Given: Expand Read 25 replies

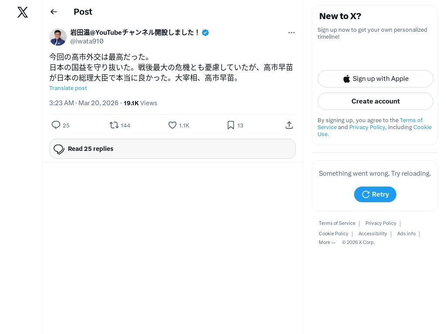Looking at the screenshot, I should 172,149.
